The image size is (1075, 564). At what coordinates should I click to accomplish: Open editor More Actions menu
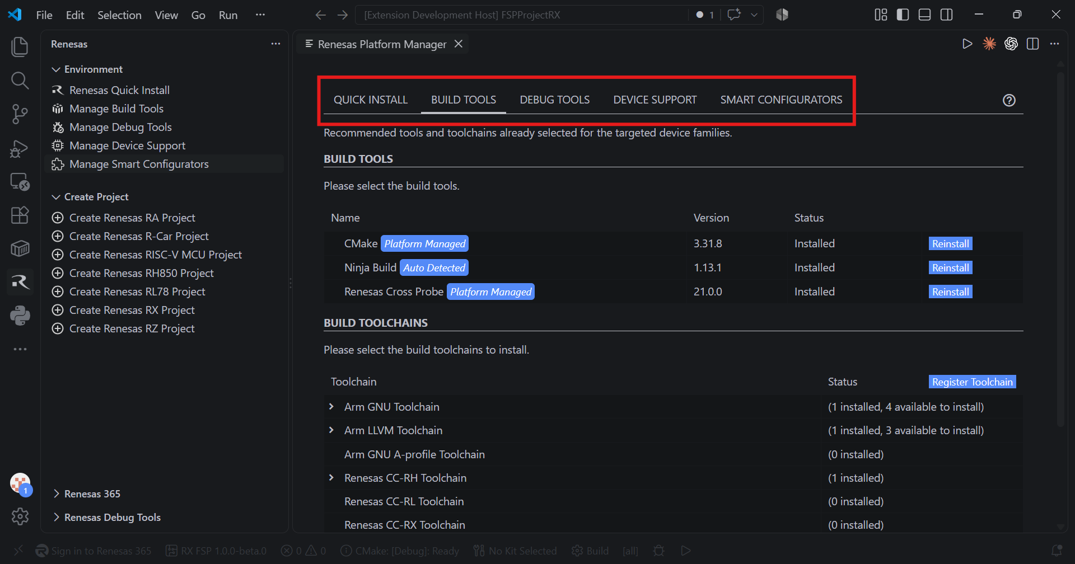[1055, 44]
